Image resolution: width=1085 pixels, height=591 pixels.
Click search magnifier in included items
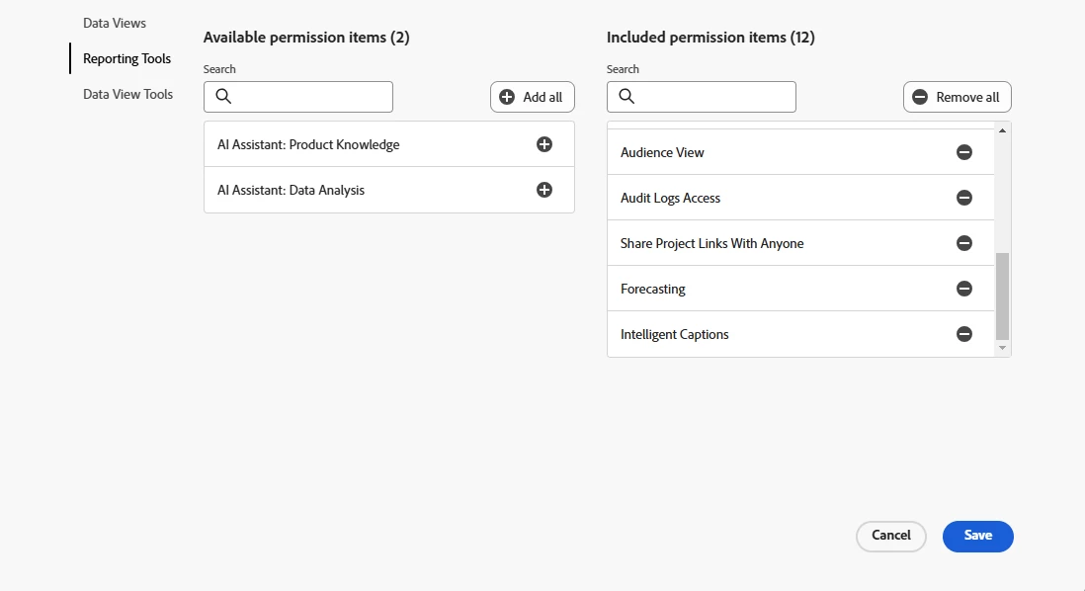point(626,97)
